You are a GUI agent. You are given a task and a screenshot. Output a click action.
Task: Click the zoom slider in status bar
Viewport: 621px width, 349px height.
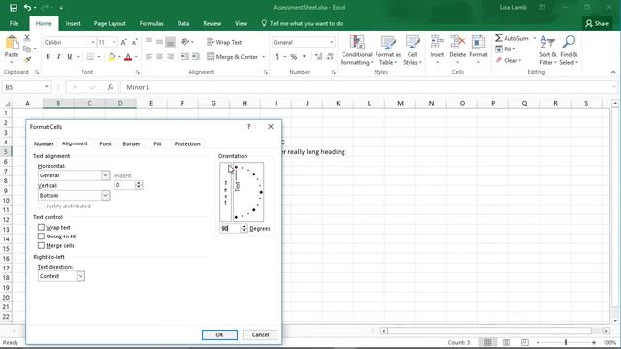pyautogui.click(x=566, y=342)
